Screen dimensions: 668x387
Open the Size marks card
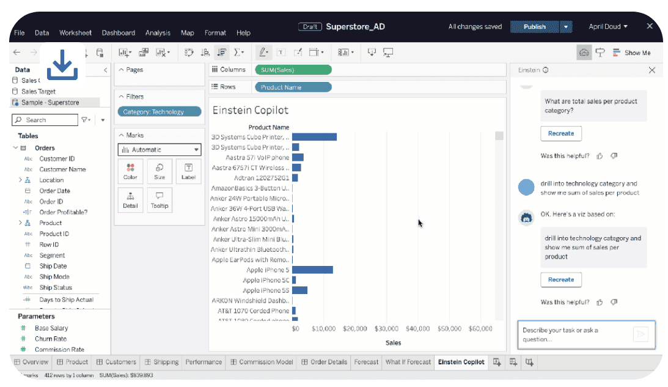point(160,171)
